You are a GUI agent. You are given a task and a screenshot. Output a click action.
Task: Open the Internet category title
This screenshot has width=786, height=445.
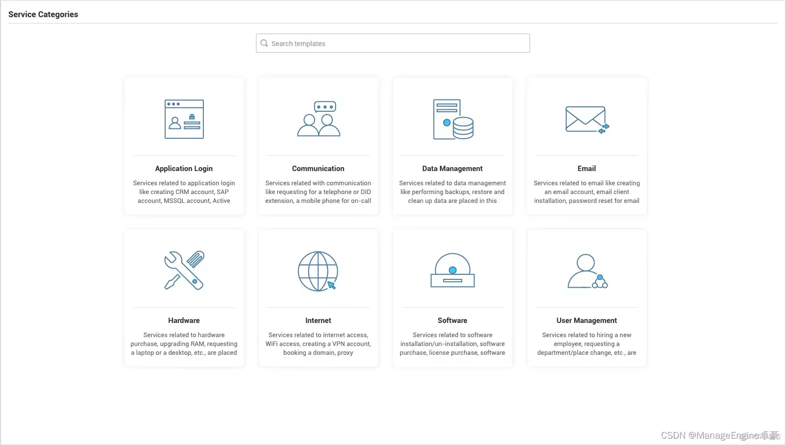click(x=318, y=321)
